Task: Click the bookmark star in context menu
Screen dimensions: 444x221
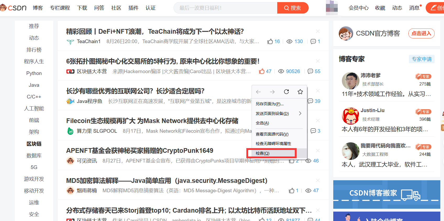Action: (300, 92)
